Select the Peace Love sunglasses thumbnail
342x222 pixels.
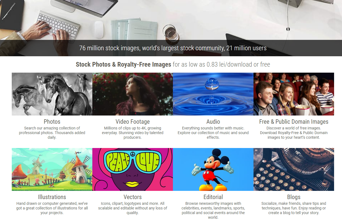pos(132,169)
